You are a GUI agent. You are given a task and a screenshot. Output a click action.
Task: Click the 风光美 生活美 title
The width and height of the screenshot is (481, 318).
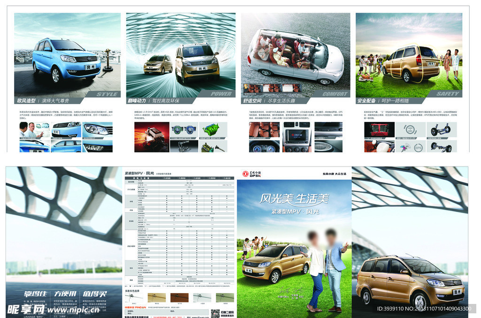(x=294, y=199)
